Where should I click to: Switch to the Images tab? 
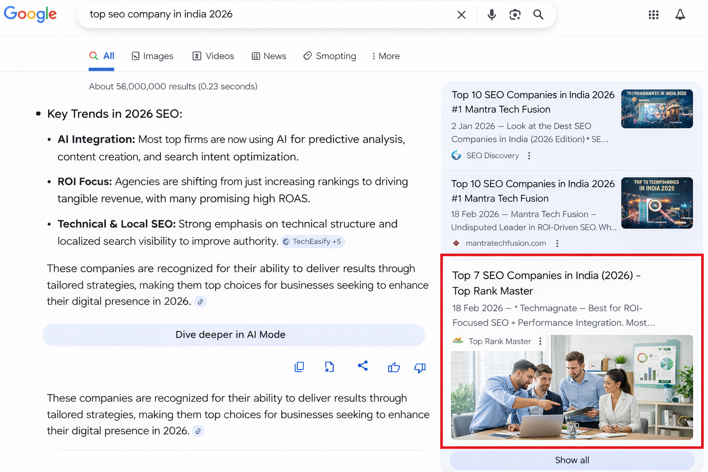pos(152,56)
